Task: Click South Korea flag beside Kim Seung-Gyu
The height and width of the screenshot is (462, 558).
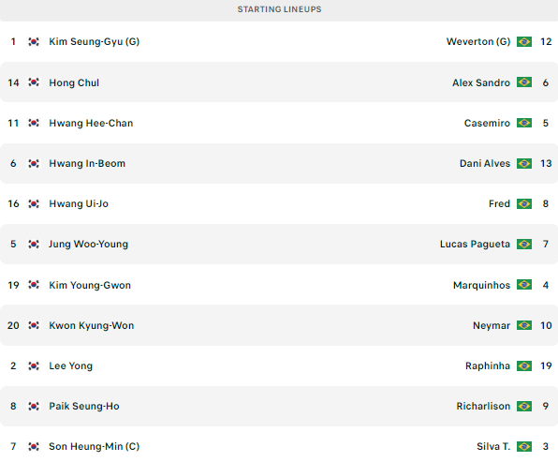Action: tap(34, 41)
